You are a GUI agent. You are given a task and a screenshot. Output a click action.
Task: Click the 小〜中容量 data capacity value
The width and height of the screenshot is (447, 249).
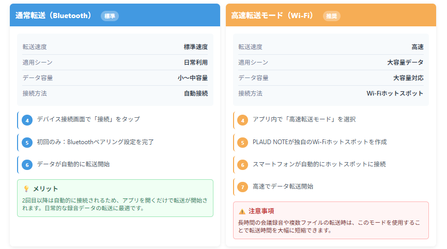(x=192, y=78)
